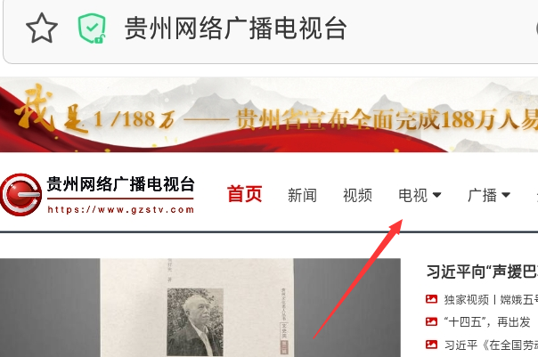
Task: Click picture icon beside 习近平《在全国劳动 headline
Action: (x=431, y=345)
